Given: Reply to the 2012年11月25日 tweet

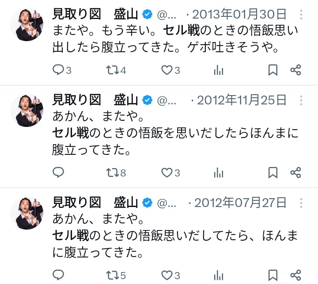Looking at the screenshot, I should click(58, 173).
